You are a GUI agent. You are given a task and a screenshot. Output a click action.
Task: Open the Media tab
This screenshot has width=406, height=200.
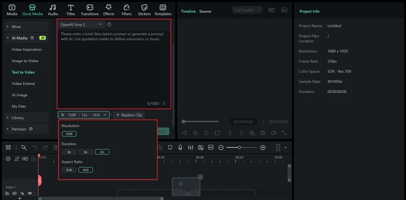12,10
